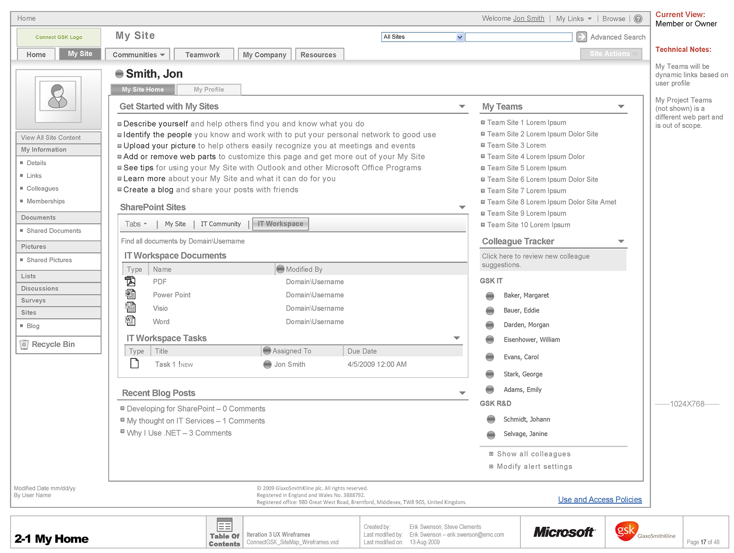Click the search go arrow button

tap(581, 37)
